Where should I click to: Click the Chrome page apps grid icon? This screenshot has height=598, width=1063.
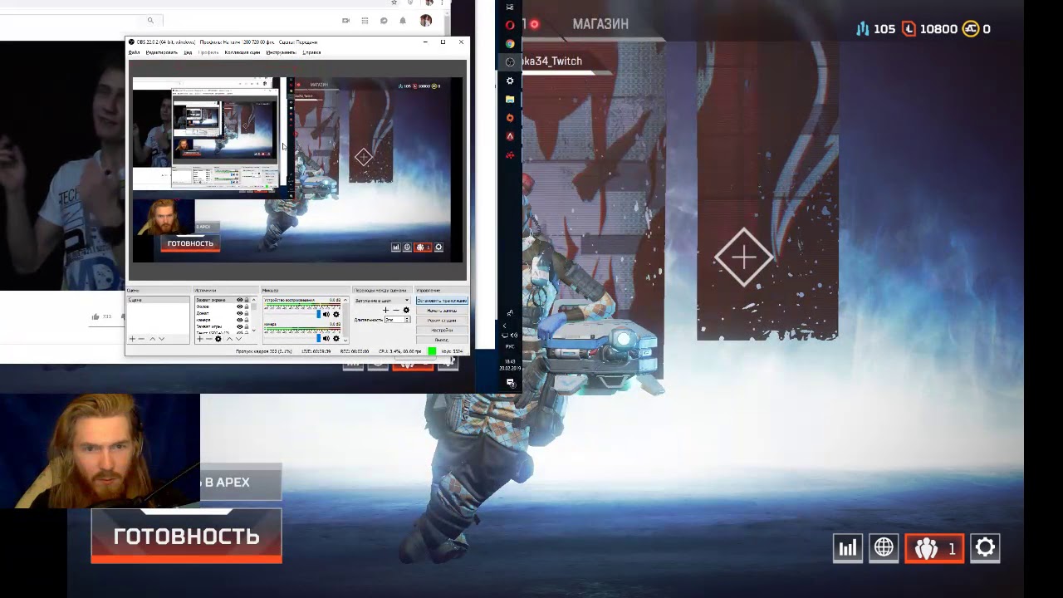point(365,21)
